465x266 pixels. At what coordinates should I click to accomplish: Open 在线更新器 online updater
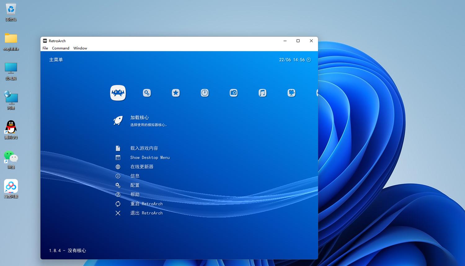tap(142, 167)
